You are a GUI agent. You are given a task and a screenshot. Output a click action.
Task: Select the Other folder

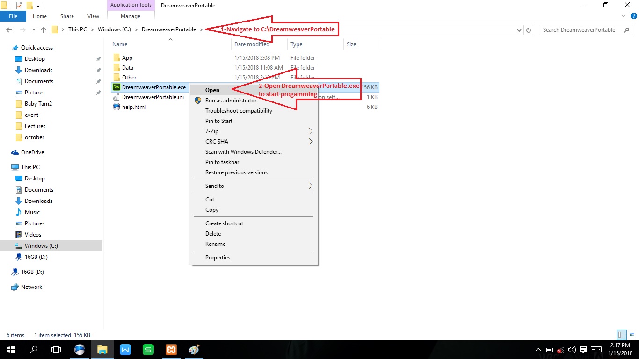[x=129, y=78]
